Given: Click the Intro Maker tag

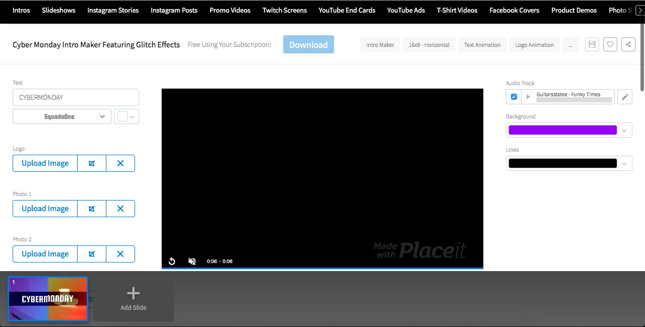Looking at the screenshot, I should [380, 45].
